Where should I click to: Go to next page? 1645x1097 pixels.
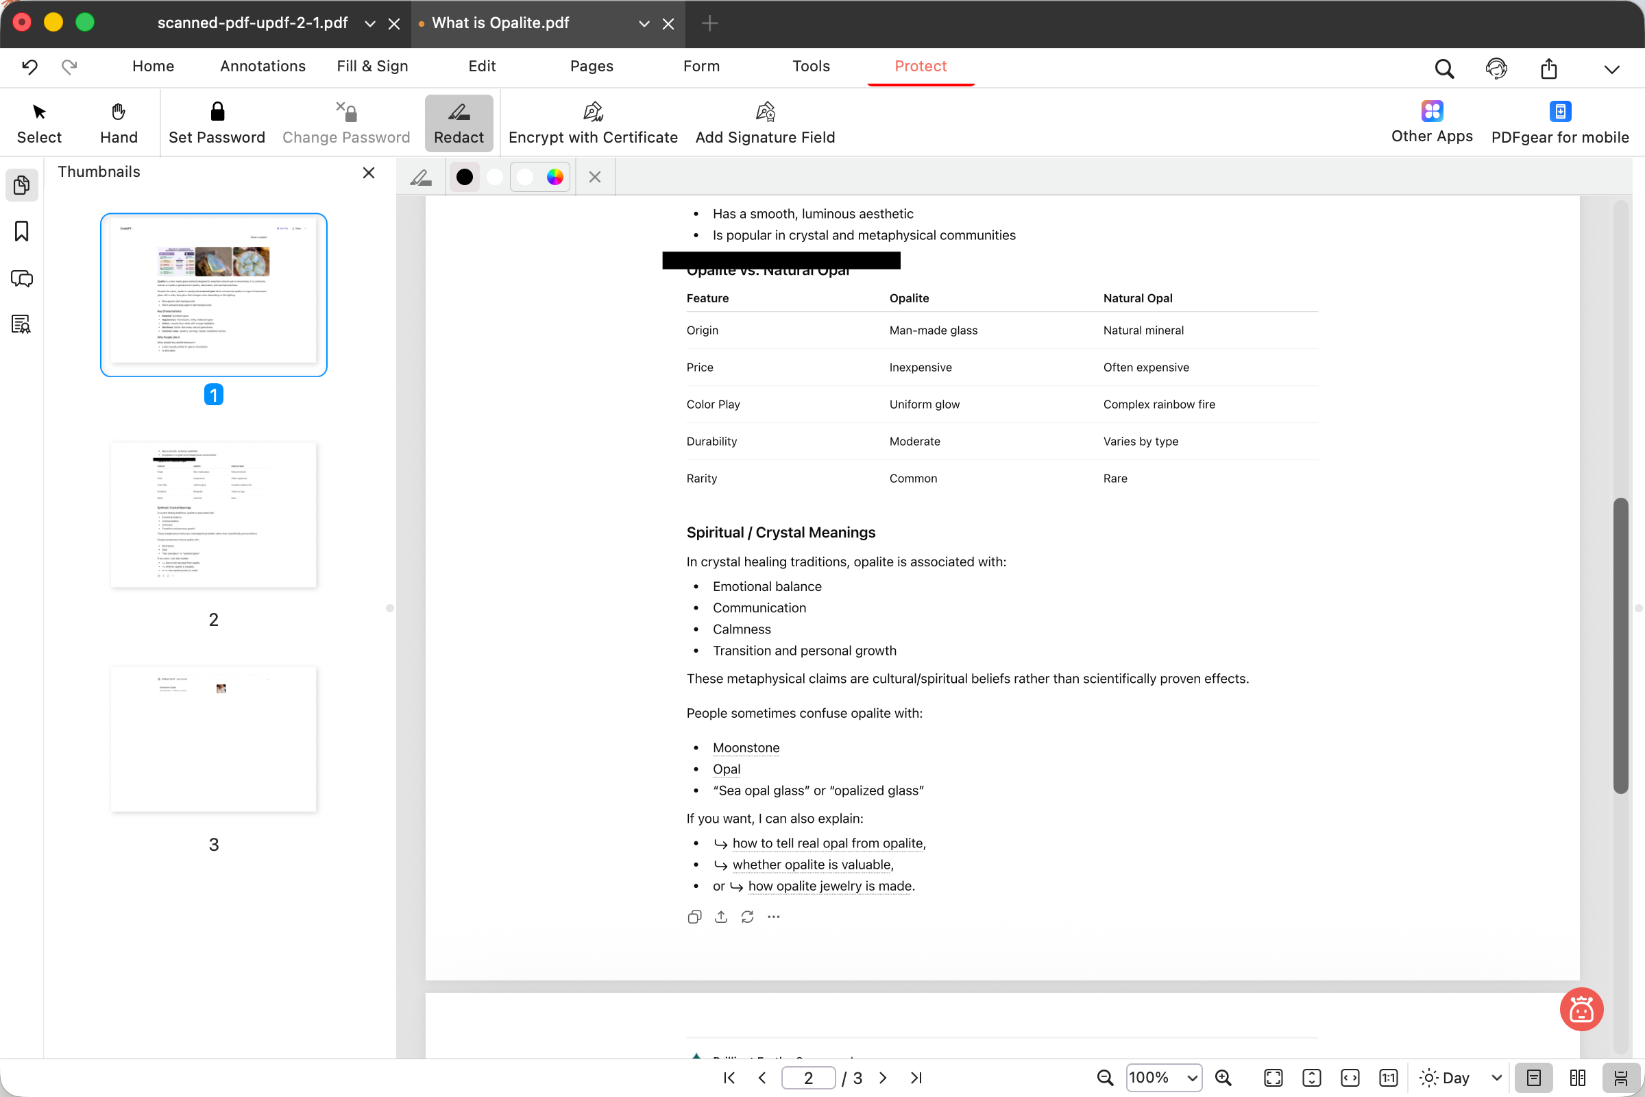click(x=883, y=1077)
